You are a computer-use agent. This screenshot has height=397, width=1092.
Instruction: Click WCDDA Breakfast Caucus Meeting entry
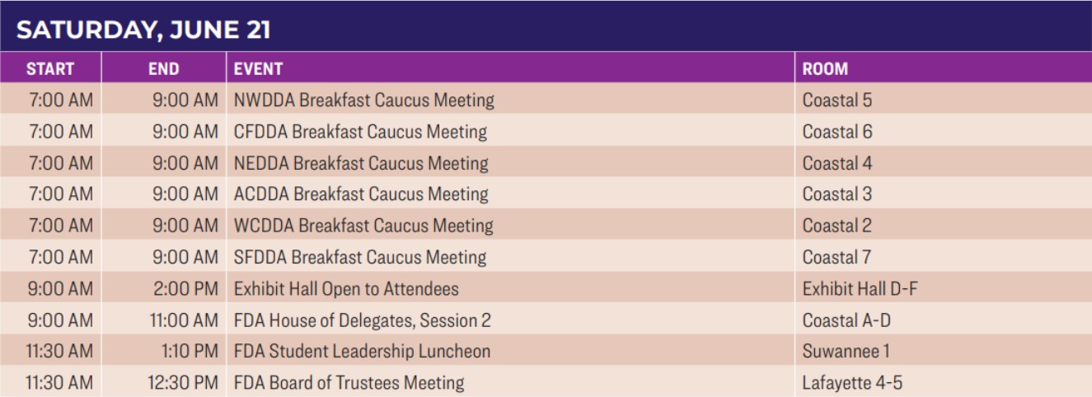(363, 226)
